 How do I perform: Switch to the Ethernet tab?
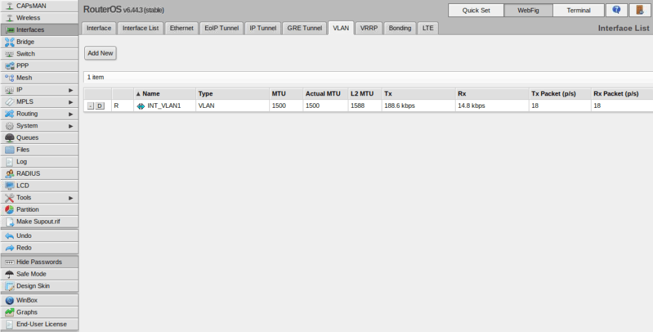click(182, 28)
